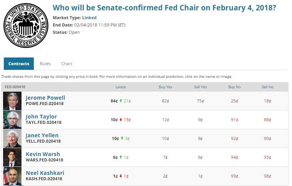Open Neel Kashkari's portrait thumbnail
The height and width of the screenshot is (186, 292).
tap(12, 176)
